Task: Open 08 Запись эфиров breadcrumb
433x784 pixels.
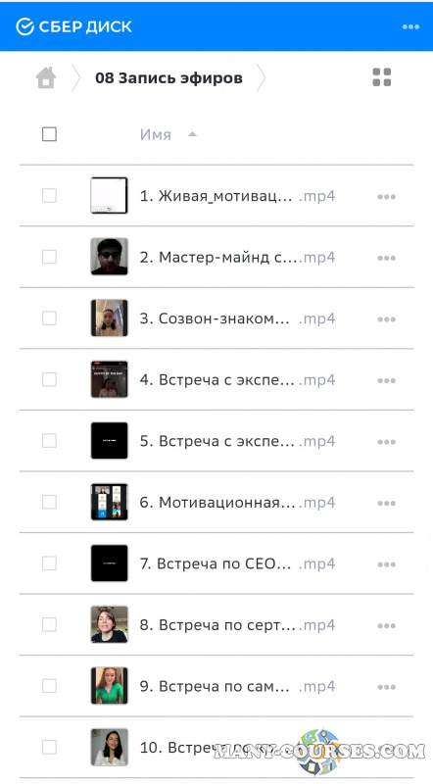Action: click(168, 78)
